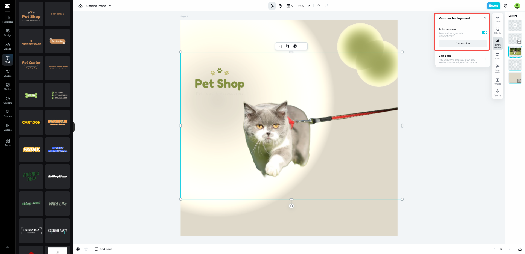The height and width of the screenshot is (254, 525).
Task: Select the beige background layer thumbnail
Action: [x=515, y=78]
